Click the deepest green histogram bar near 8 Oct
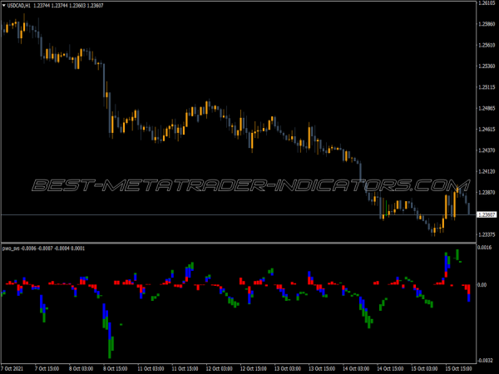Screen dimensions: 499x374 point(111,345)
